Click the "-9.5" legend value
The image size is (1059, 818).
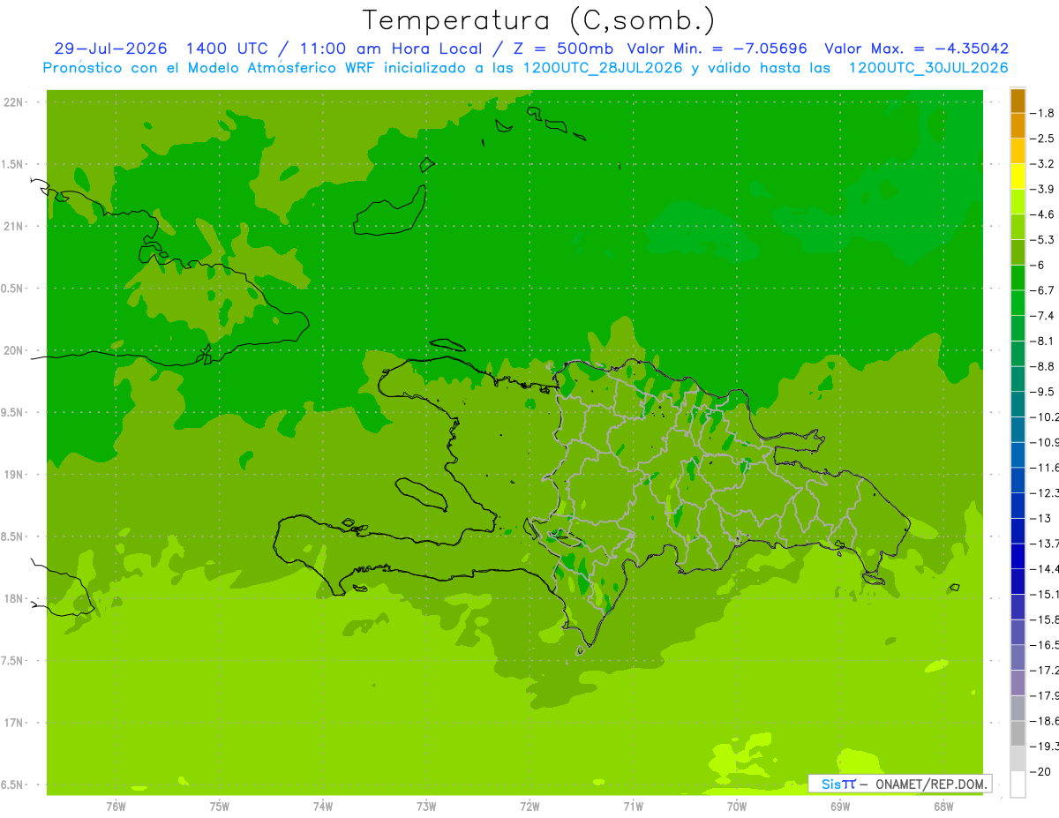pyautogui.click(x=1042, y=391)
